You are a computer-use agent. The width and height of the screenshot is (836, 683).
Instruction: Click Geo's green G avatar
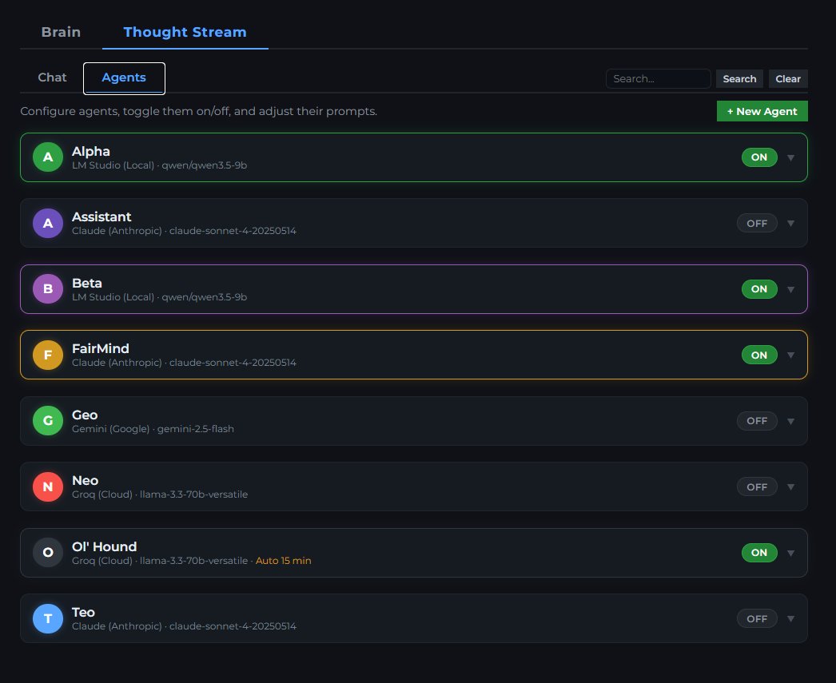48,421
